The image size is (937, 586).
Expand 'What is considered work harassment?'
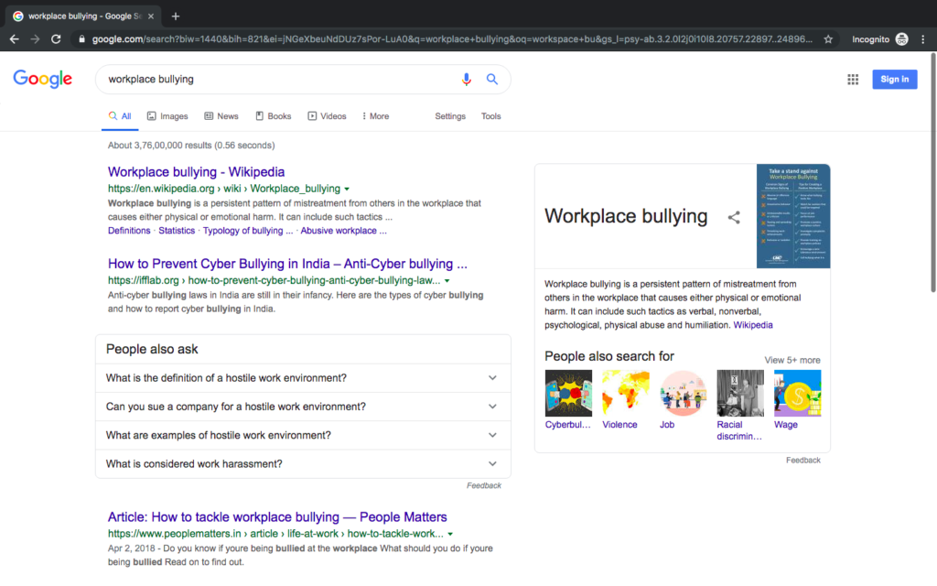(303, 464)
